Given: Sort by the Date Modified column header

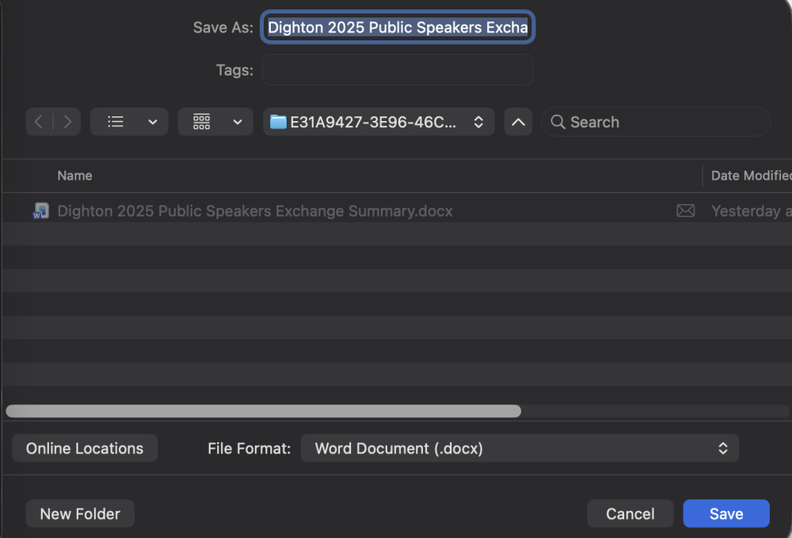Looking at the screenshot, I should (x=749, y=176).
